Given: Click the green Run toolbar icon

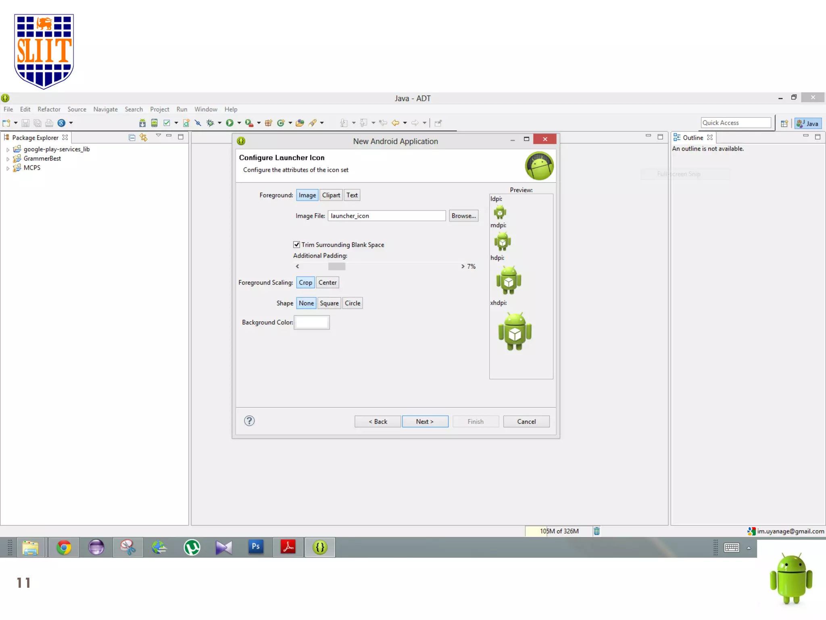Looking at the screenshot, I should pos(229,123).
